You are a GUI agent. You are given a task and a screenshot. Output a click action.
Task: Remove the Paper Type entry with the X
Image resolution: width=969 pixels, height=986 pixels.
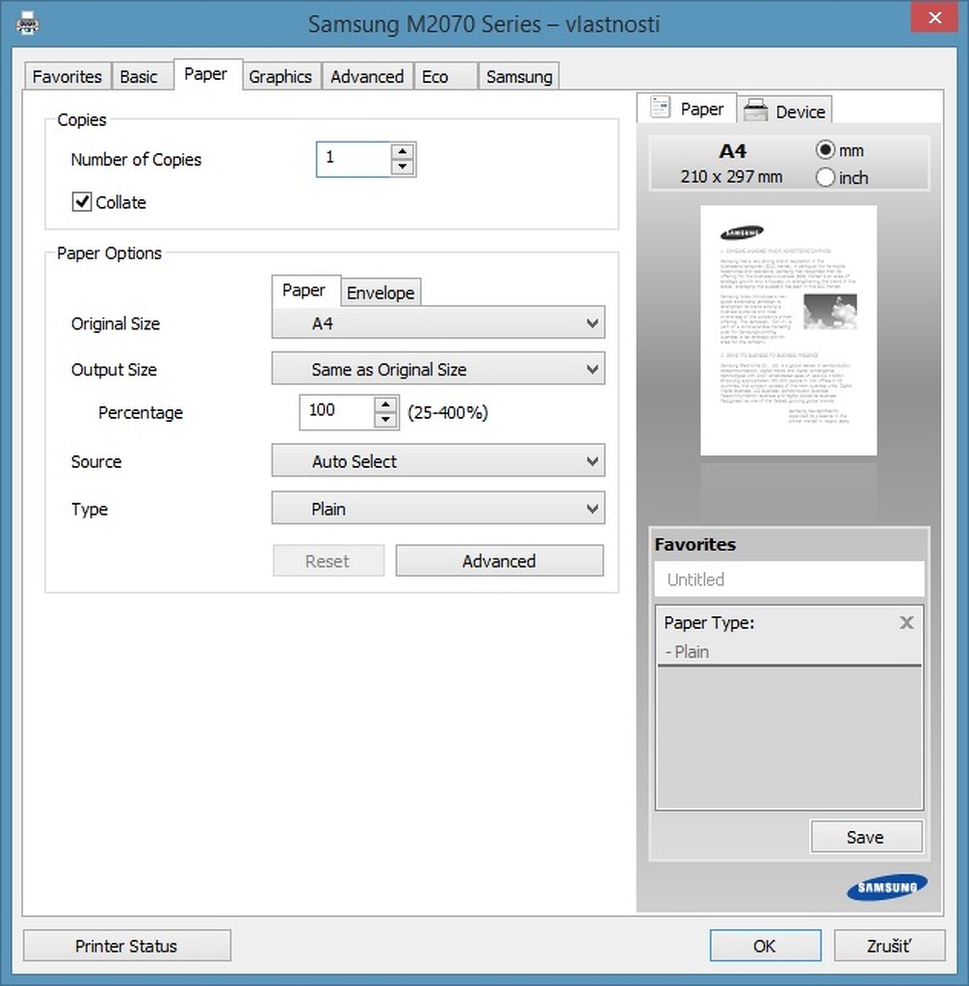click(x=906, y=623)
